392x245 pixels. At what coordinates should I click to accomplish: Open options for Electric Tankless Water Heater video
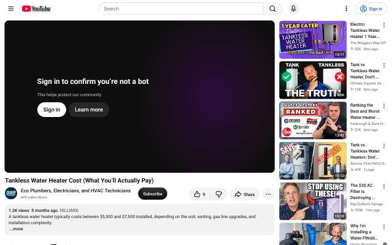point(384,25)
